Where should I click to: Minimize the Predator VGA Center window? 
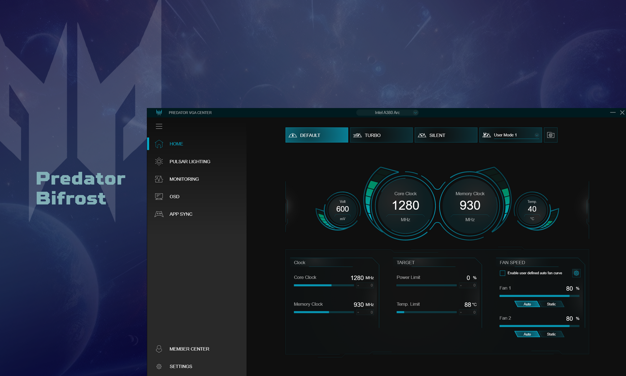(x=613, y=112)
